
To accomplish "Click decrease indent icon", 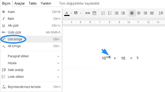I will tap(116, 13).
